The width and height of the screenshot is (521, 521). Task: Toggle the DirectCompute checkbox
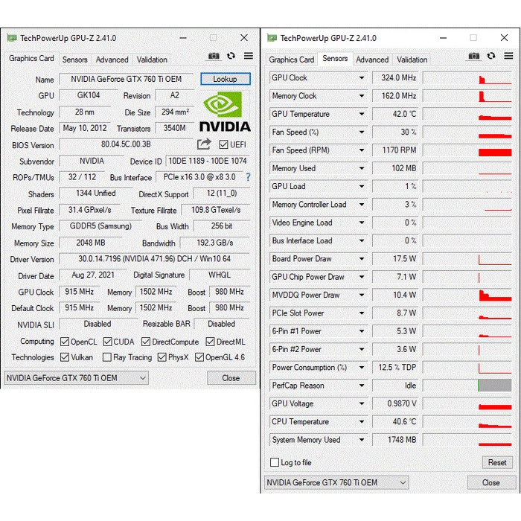pos(146,342)
